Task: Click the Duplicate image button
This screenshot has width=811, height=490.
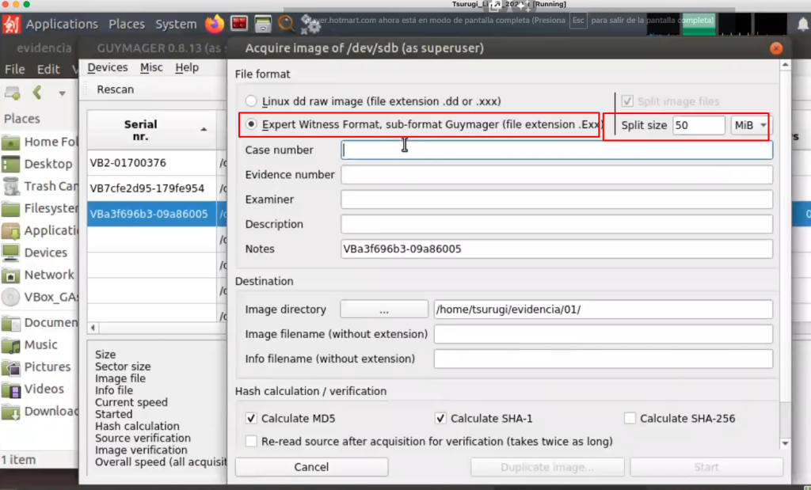Action: [x=547, y=467]
